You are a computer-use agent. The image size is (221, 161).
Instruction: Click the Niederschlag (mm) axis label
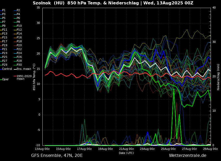pos(218,77)
